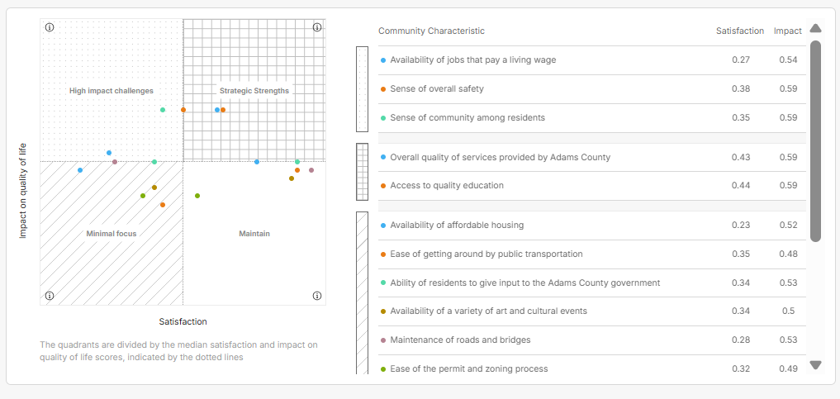Click the Impact column header

tap(787, 31)
